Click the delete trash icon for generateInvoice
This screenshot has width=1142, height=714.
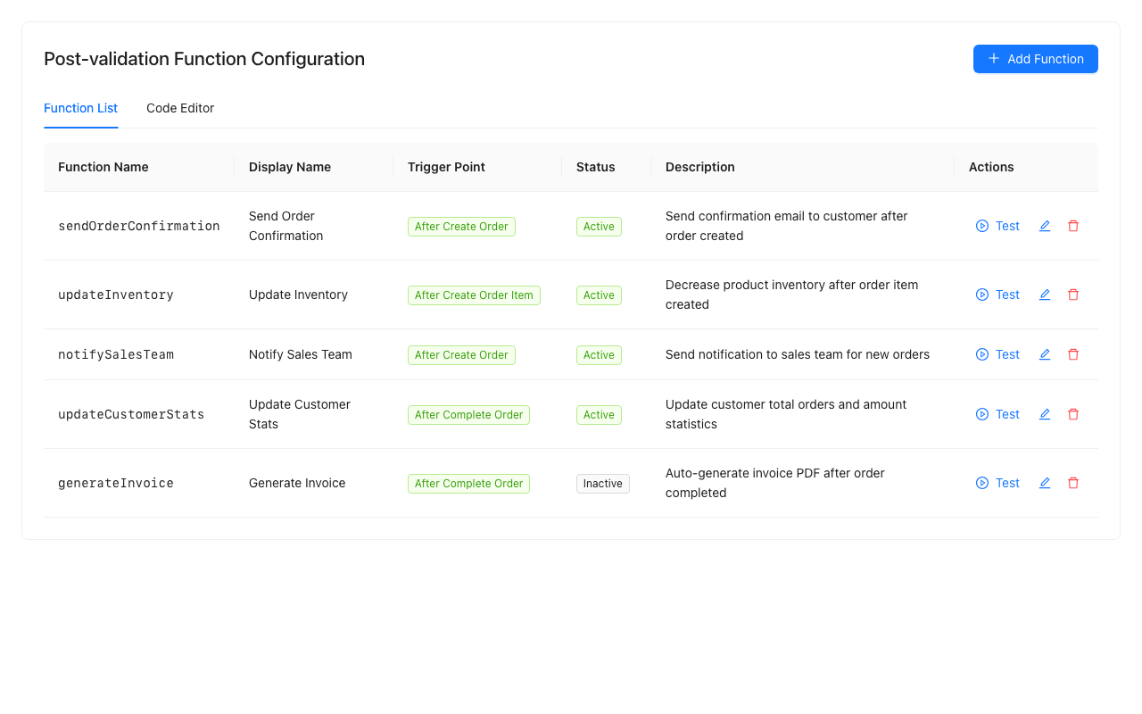tap(1073, 483)
